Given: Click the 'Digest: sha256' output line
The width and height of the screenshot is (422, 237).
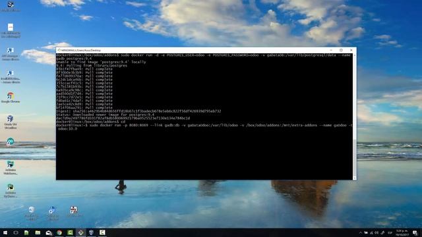Looking at the screenshot, I should click(x=138, y=111).
